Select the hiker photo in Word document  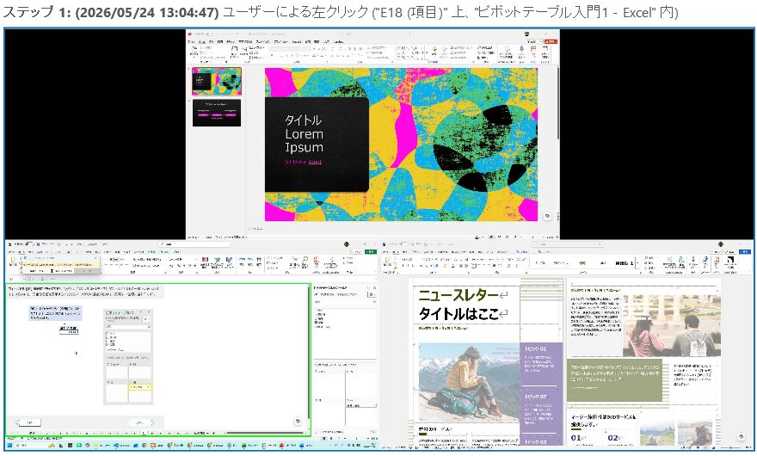click(x=468, y=382)
